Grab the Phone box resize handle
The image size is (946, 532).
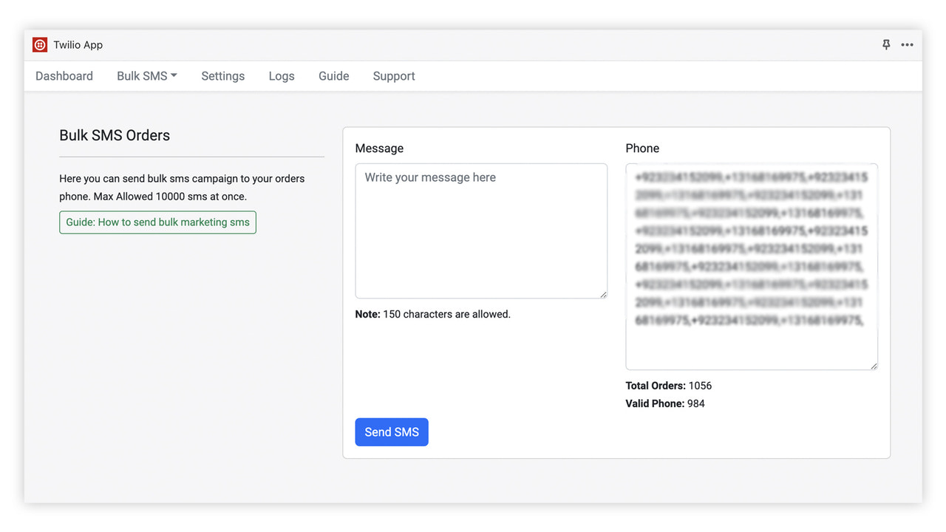(874, 366)
